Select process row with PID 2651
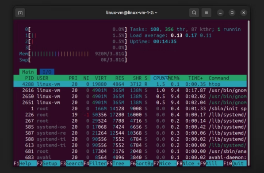Image resolution: width=264 pixels, height=173 pixels. click(130, 102)
